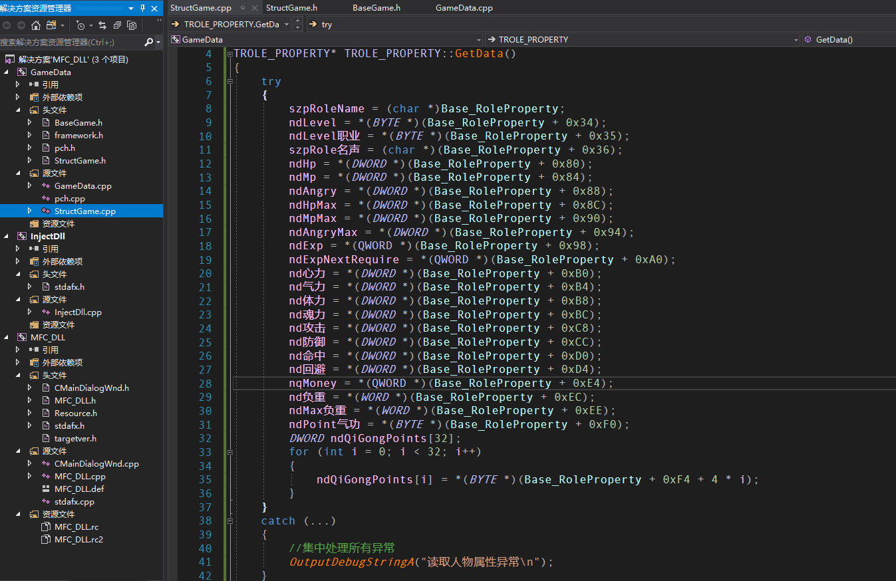Open the pending changes filter clock icon
Image resolution: width=896 pixels, height=581 pixels.
point(80,25)
